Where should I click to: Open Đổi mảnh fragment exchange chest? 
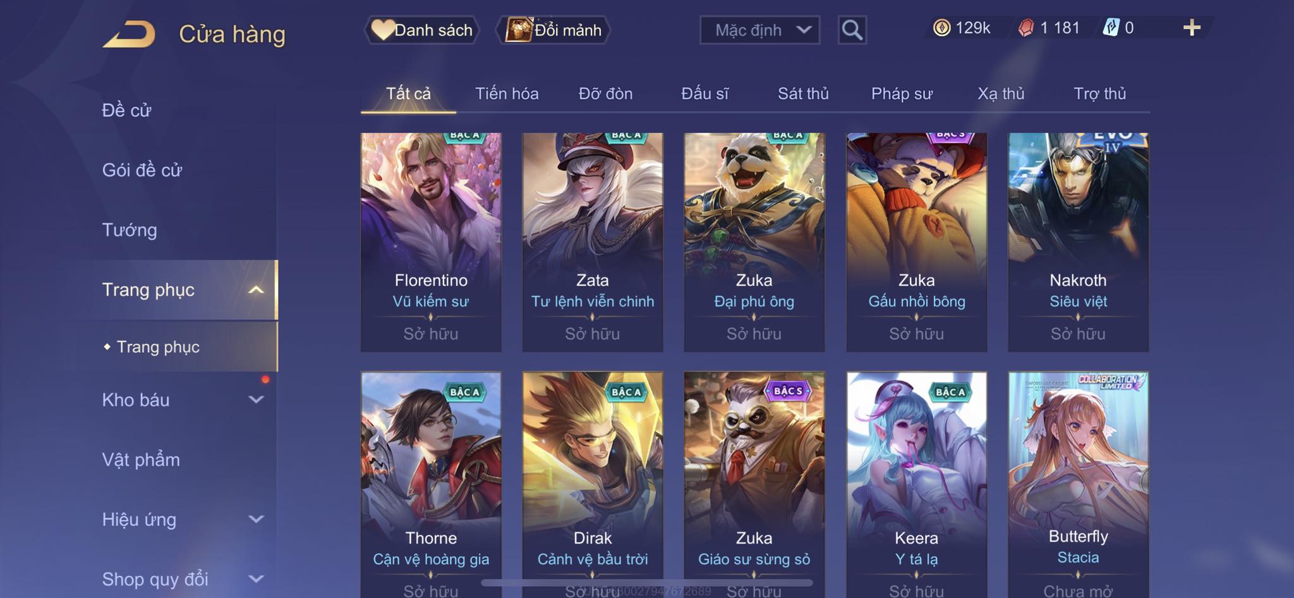553,30
